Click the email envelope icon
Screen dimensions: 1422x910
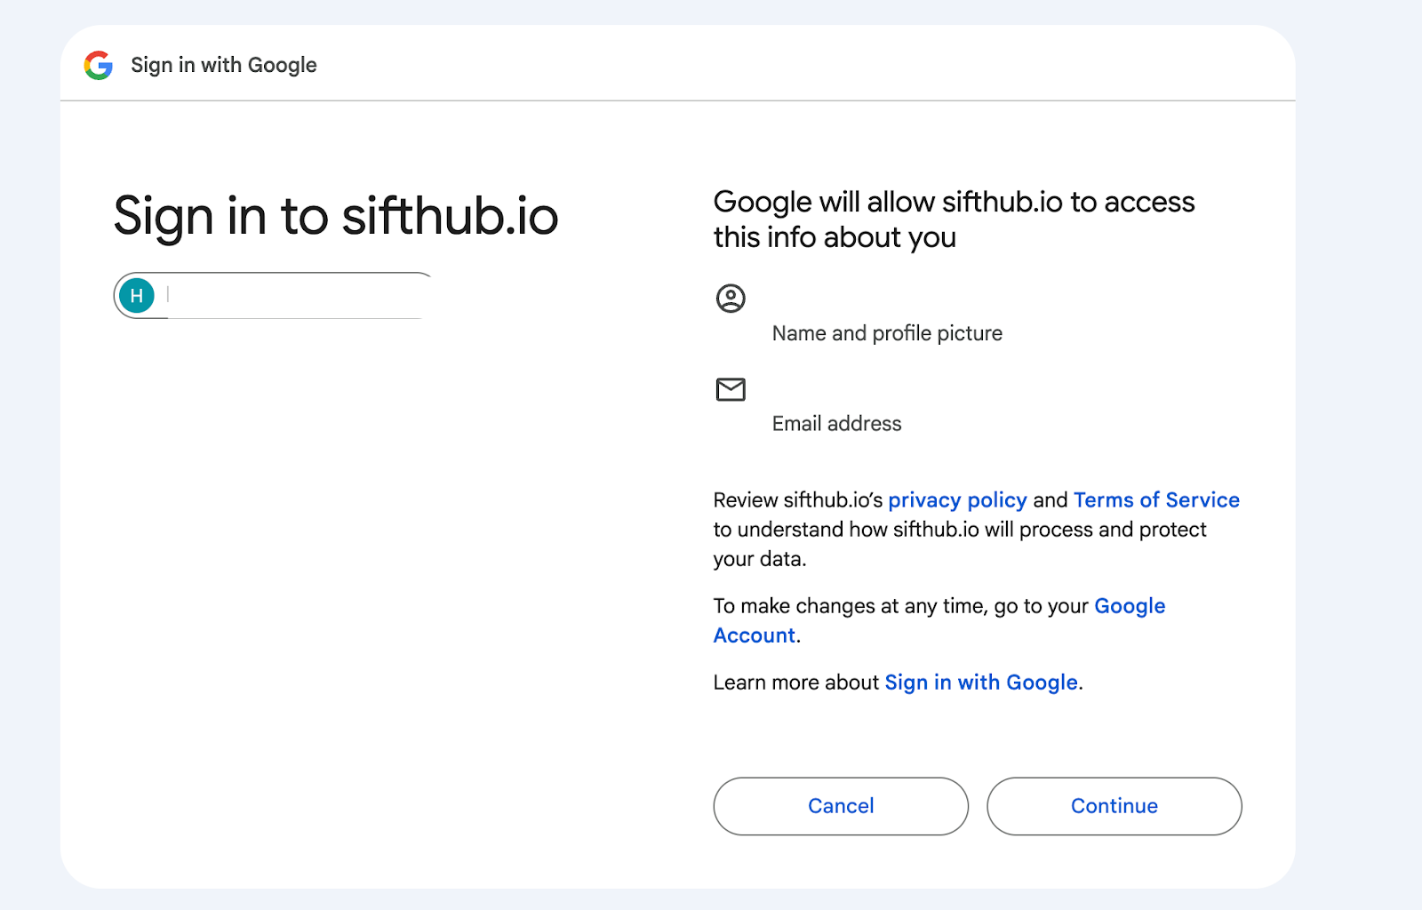click(x=731, y=389)
